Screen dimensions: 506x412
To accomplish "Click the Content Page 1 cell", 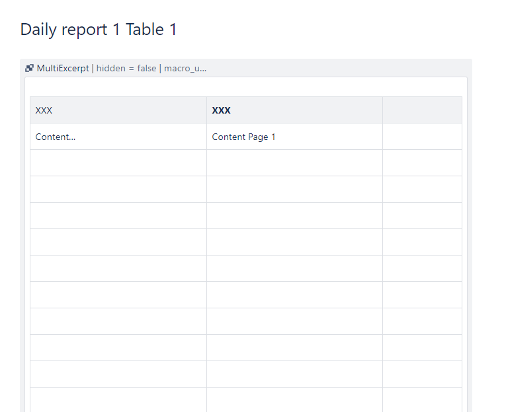I will pos(294,137).
